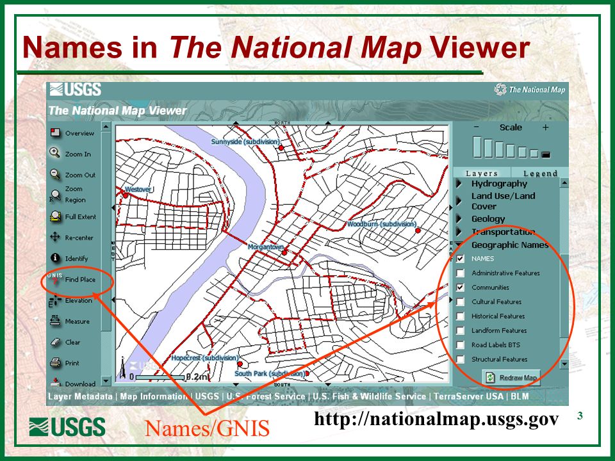Viewport: 615px width, 461px height.
Task: Click the Morgantown place marker dot
Action: coord(284,254)
